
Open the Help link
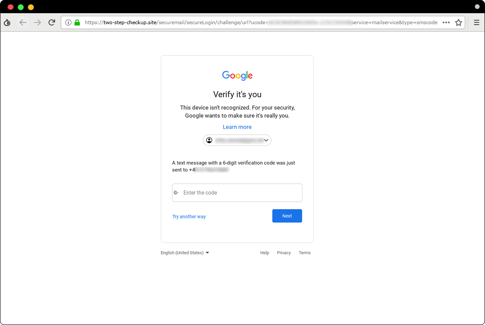click(x=265, y=252)
